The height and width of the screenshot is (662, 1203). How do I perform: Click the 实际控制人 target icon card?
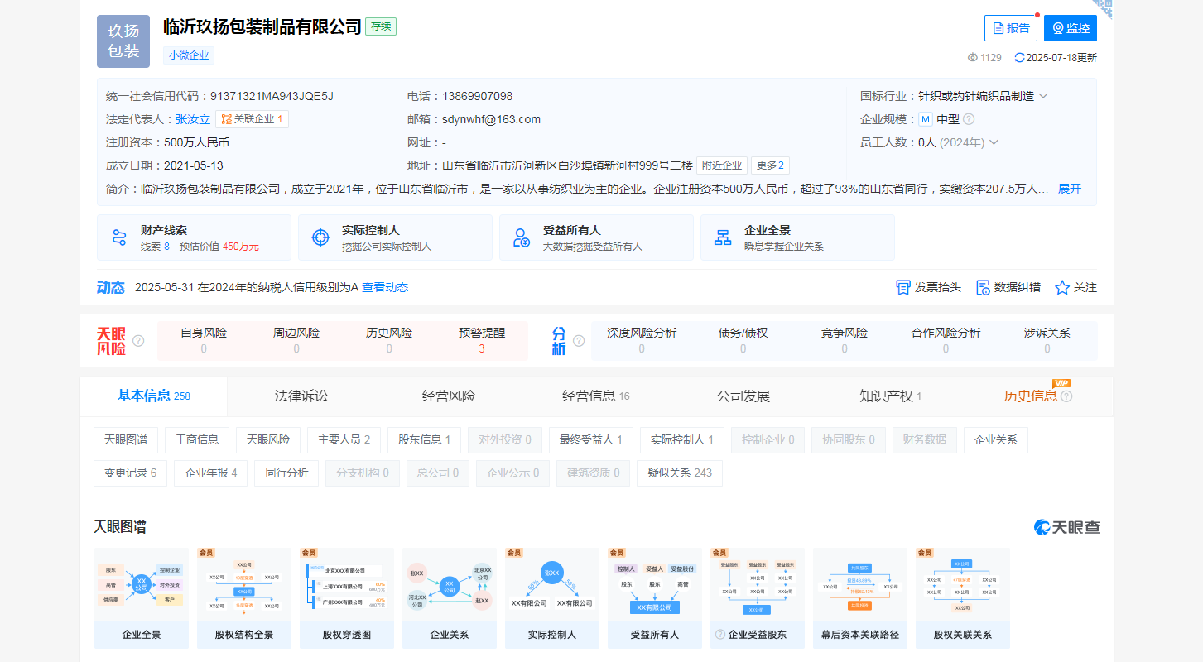[320, 238]
